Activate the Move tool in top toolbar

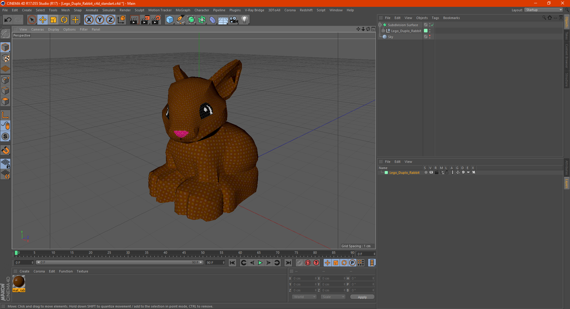(x=43, y=20)
